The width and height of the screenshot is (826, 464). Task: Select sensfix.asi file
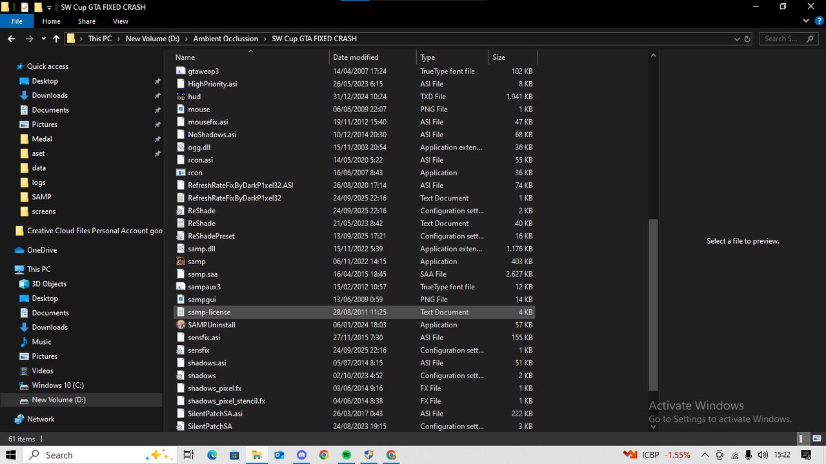(x=204, y=338)
